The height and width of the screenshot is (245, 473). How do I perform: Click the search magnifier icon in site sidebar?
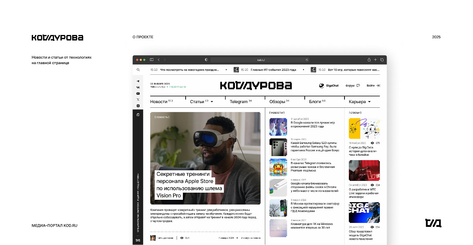[138, 70]
